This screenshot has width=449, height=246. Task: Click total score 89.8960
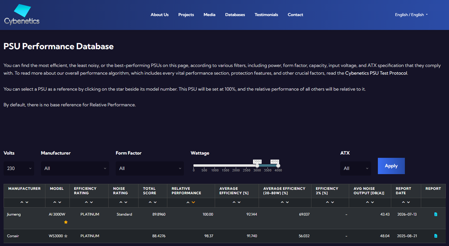point(159,214)
